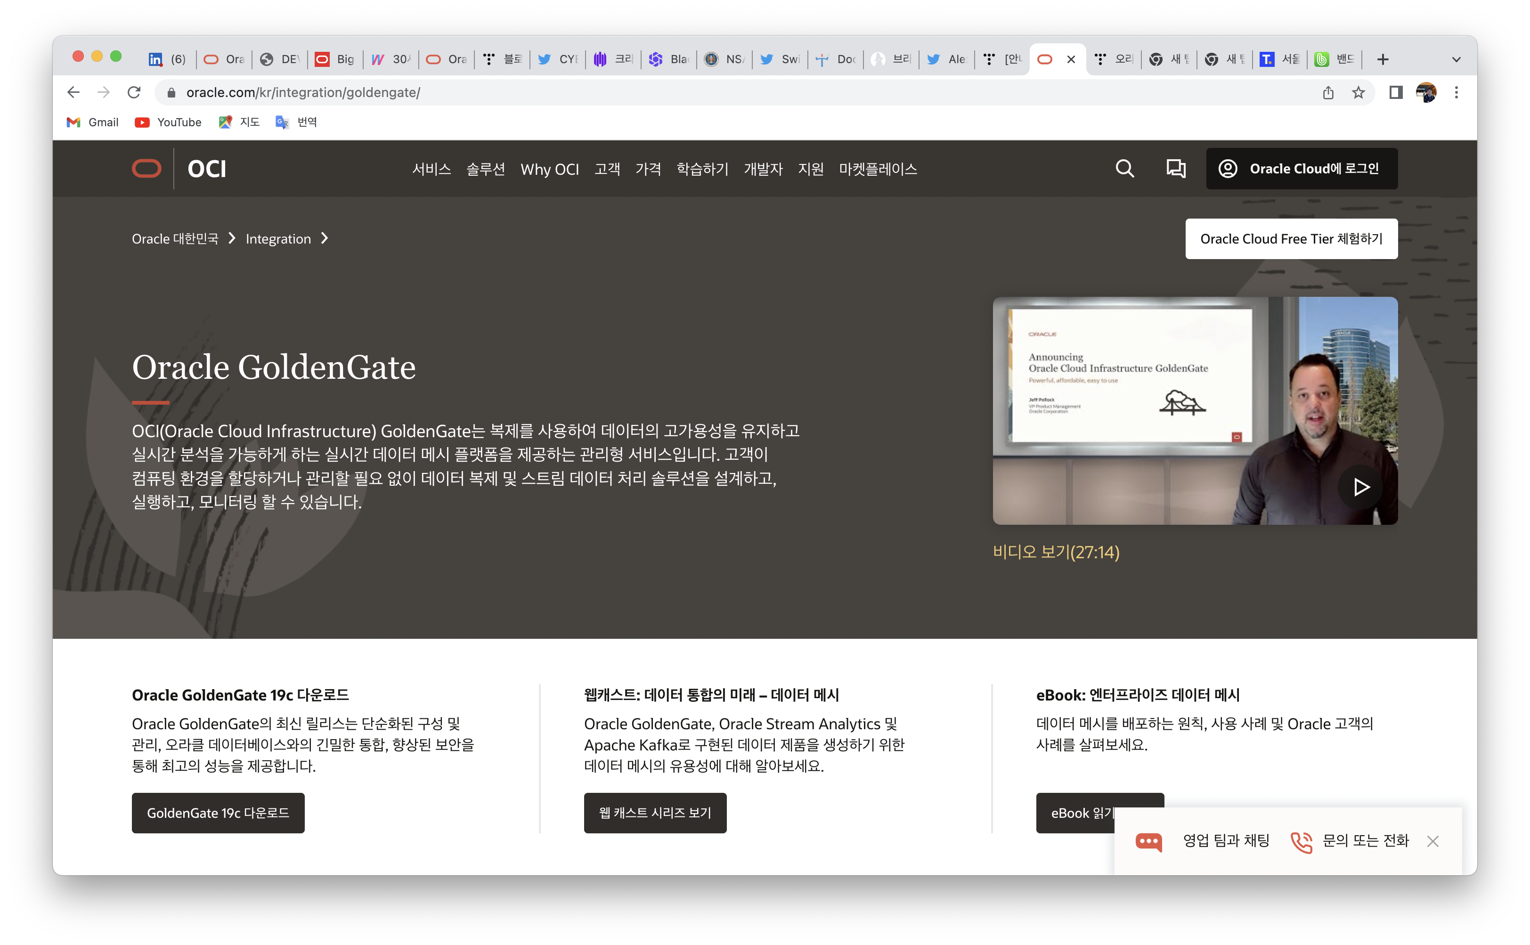Expand the tab search chevron
The height and width of the screenshot is (945, 1530).
(1456, 59)
